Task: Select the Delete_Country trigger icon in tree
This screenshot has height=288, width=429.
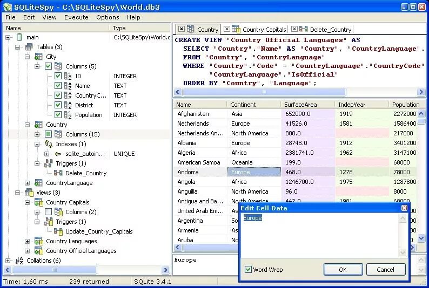Action: click(x=58, y=173)
